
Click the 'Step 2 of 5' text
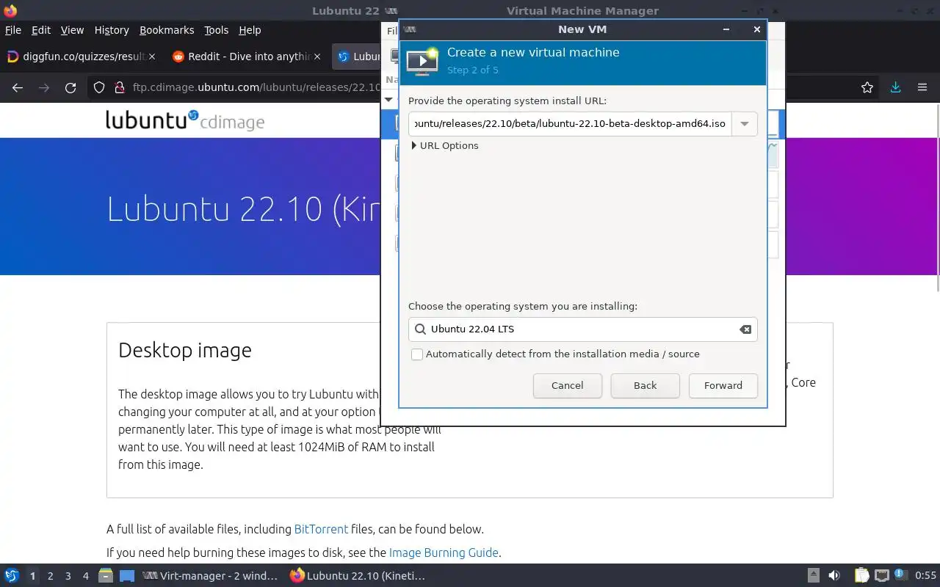coord(472,70)
